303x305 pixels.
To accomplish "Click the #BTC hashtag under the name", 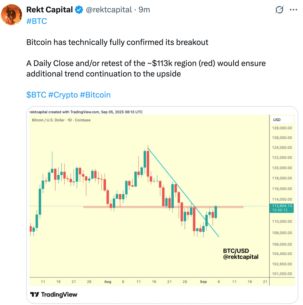I will (x=36, y=21).
